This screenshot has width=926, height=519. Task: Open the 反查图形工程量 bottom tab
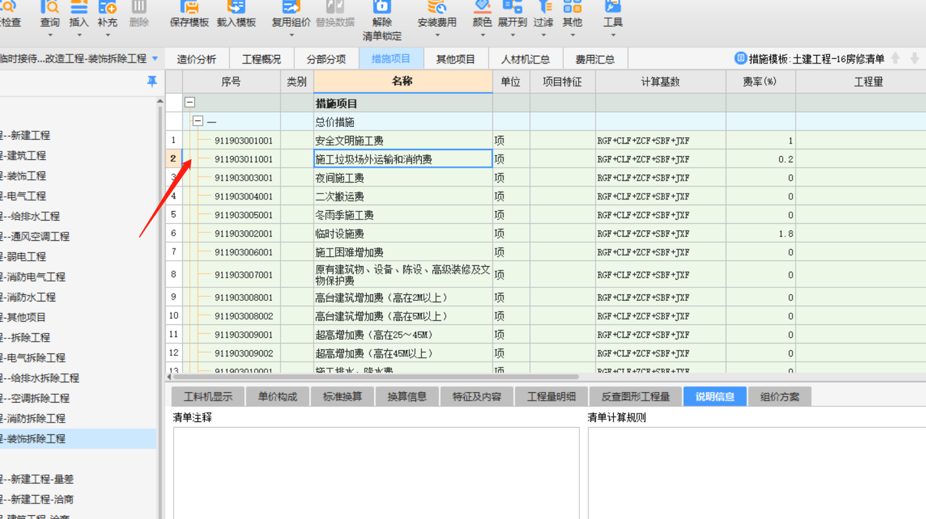coord(636,397)
